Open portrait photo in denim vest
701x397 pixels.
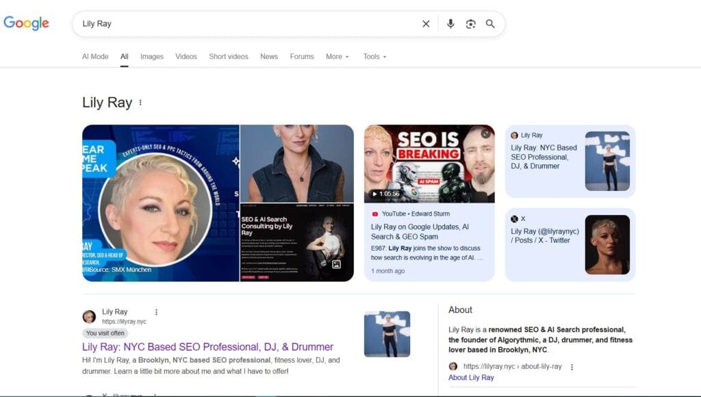point(297,164)
